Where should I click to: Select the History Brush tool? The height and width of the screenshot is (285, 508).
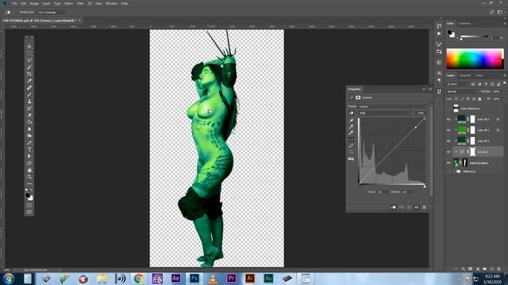click(29, 108)
